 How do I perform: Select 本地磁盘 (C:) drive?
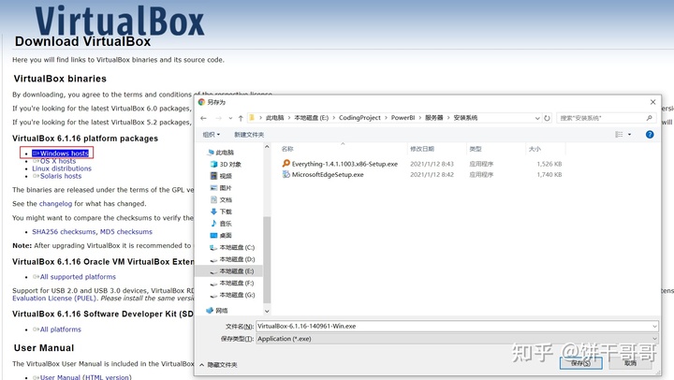pyautogui.click(x=232, y=247)
